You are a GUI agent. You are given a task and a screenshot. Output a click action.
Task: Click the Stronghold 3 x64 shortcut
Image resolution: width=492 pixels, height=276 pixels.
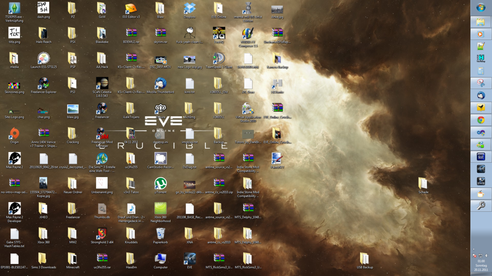click(x=102, y=234)
